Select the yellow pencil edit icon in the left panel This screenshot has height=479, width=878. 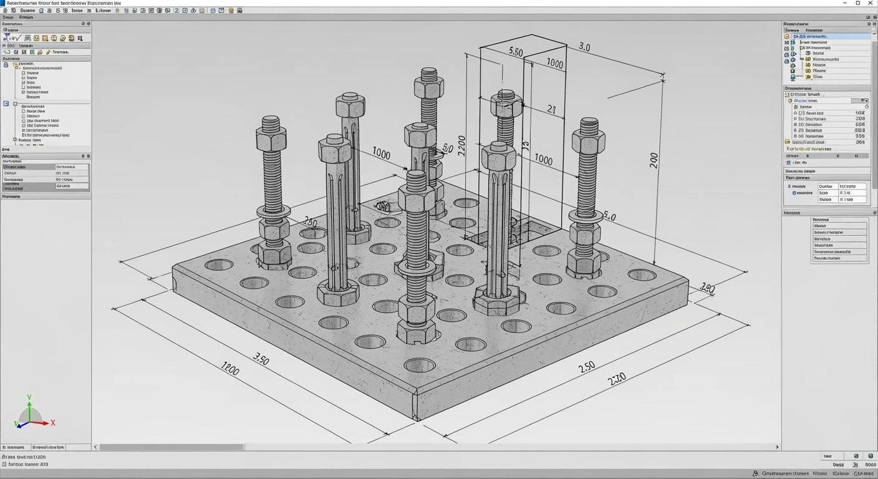click(x=48, y=51)
